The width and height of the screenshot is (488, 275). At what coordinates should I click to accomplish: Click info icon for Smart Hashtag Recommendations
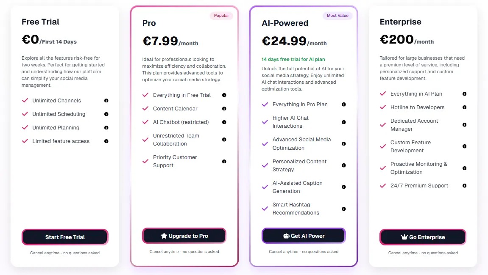pyautogui.click(x=343, y=209)
